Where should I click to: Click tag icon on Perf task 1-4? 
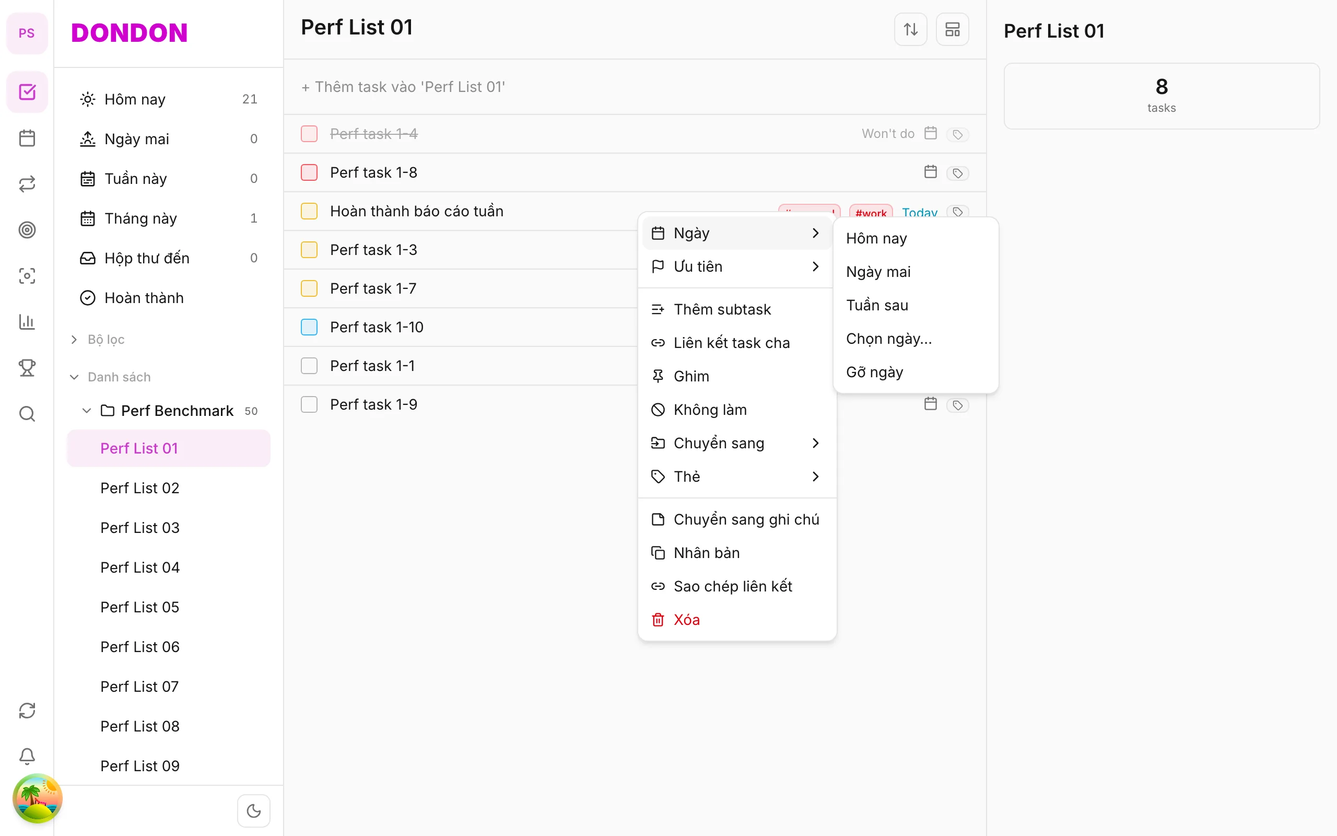coord(957,134)
